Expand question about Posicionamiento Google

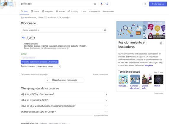(x=64, y=106)
